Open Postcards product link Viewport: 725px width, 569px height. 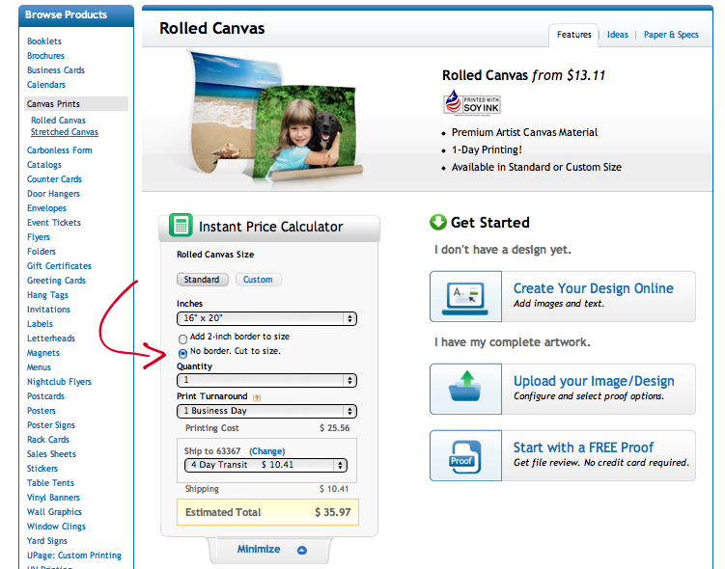click(x=45, y=396)
